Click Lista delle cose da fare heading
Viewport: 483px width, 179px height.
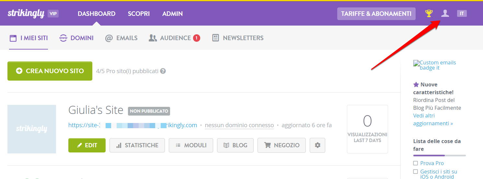tap(437, 145)
